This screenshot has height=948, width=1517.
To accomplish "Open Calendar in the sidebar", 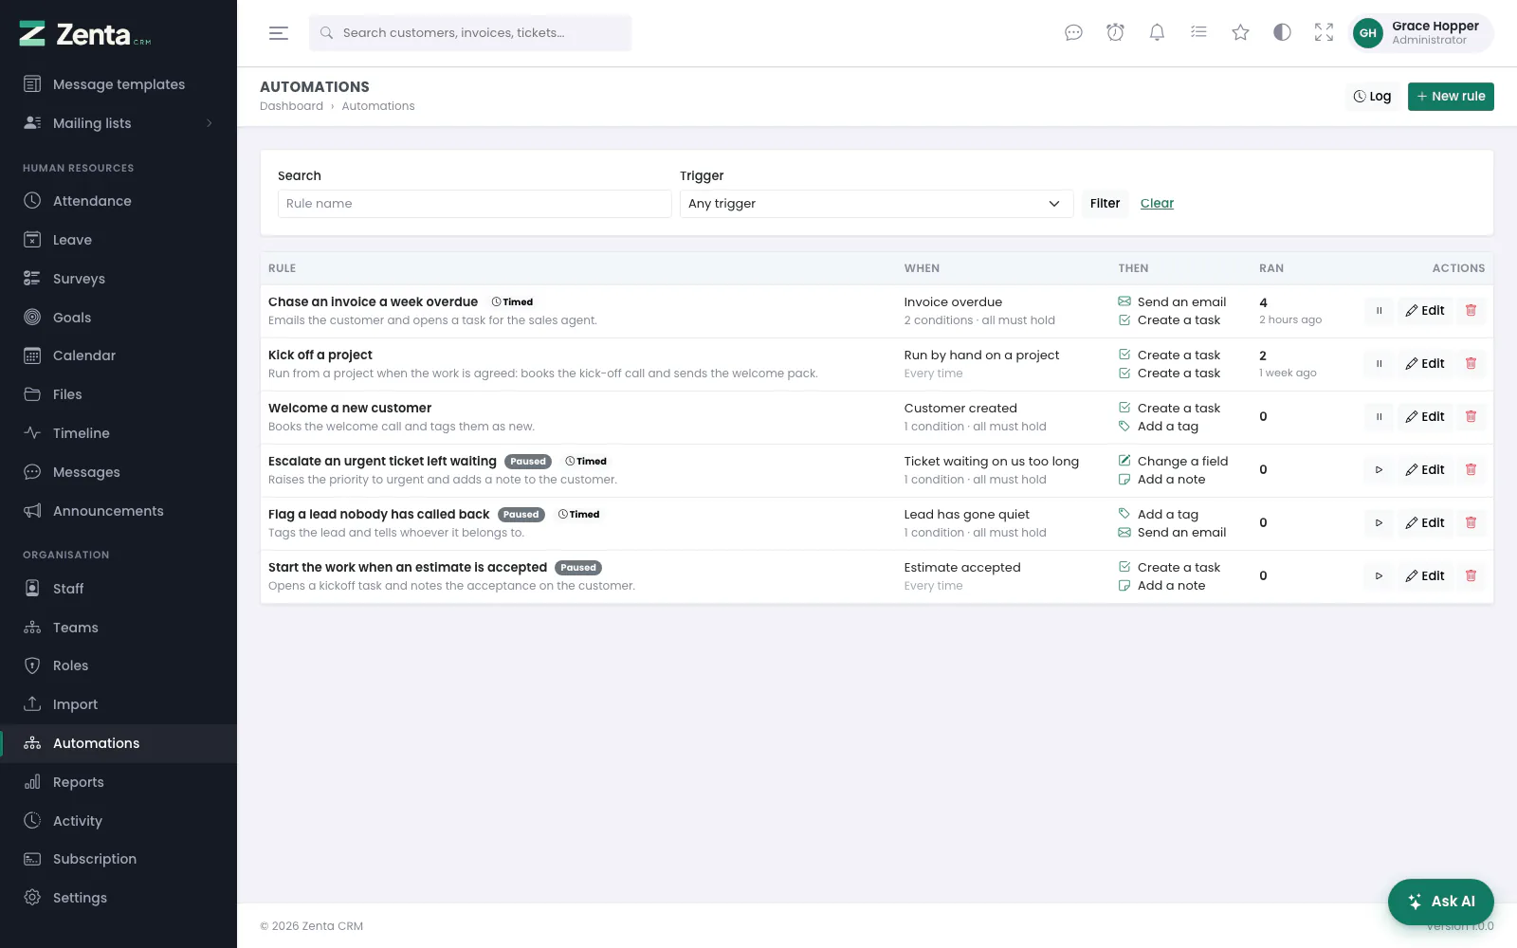I will (119, 355).
